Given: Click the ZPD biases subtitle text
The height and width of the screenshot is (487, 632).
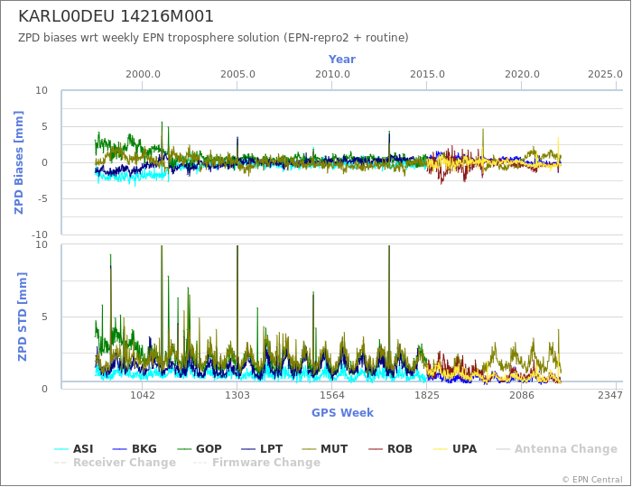Looking at the screenshot, I should 213,38.
